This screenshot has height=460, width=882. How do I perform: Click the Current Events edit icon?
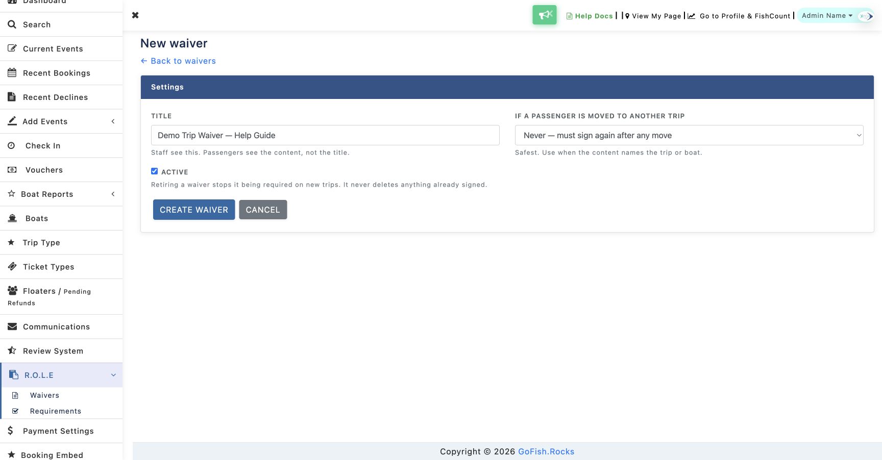(x=12, y=48)
